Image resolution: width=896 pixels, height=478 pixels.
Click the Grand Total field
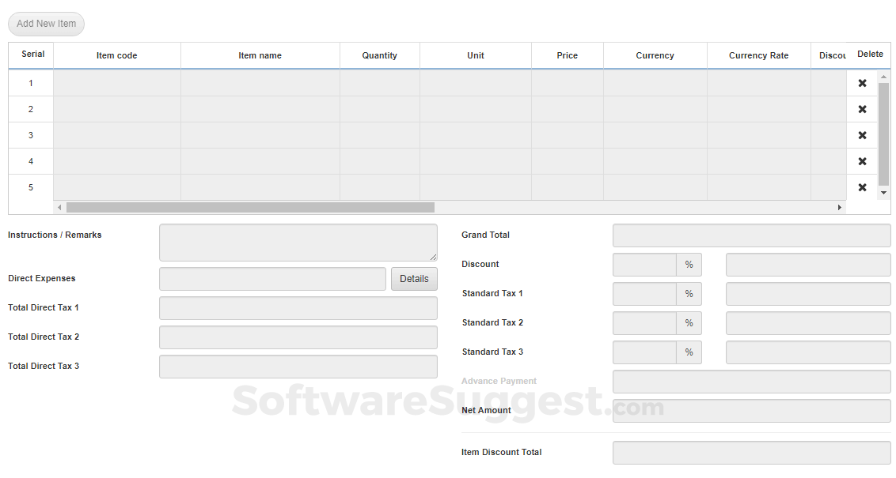coord(751,235)
